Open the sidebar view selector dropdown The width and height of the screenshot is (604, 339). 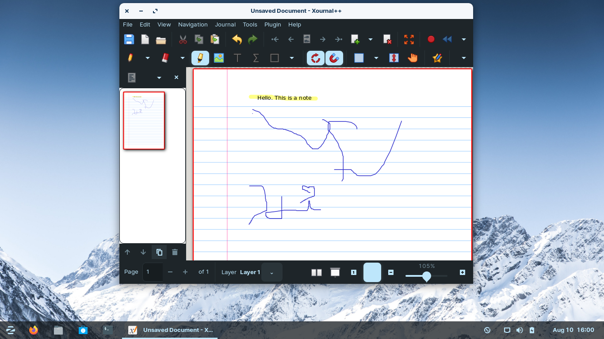click(159, 78)
